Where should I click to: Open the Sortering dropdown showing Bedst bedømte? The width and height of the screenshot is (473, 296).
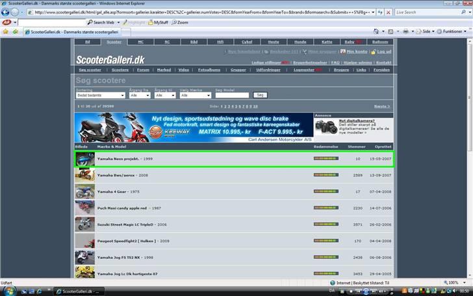point(100,95)
